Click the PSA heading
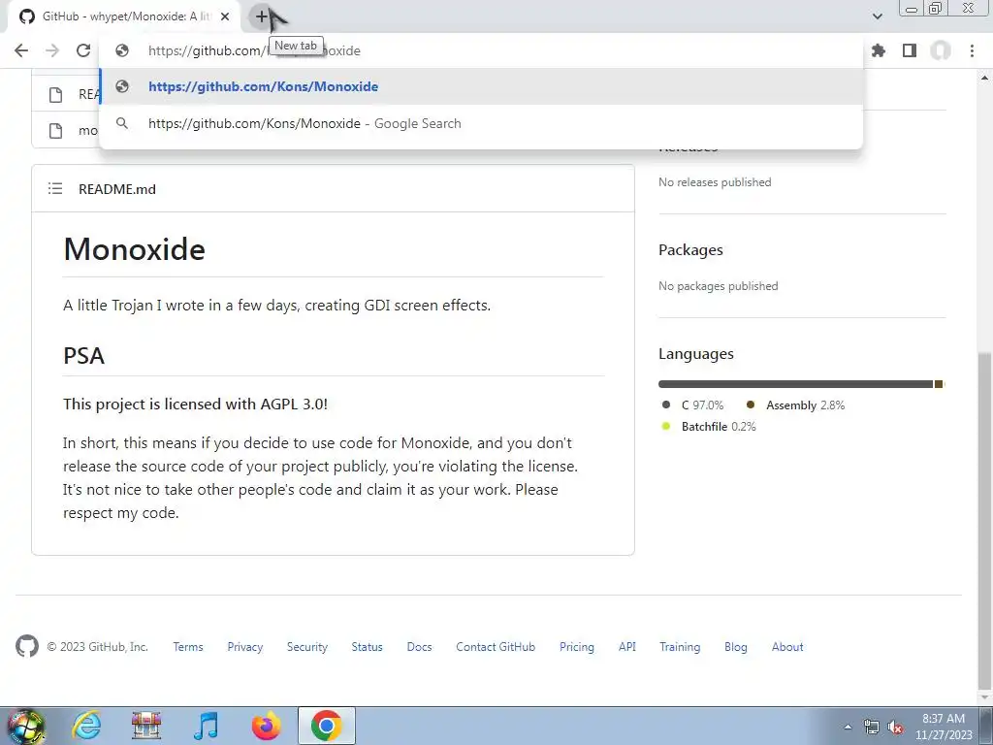Image resolution: width=993 pixels, height=745 pixels. (x=83, y=355)
